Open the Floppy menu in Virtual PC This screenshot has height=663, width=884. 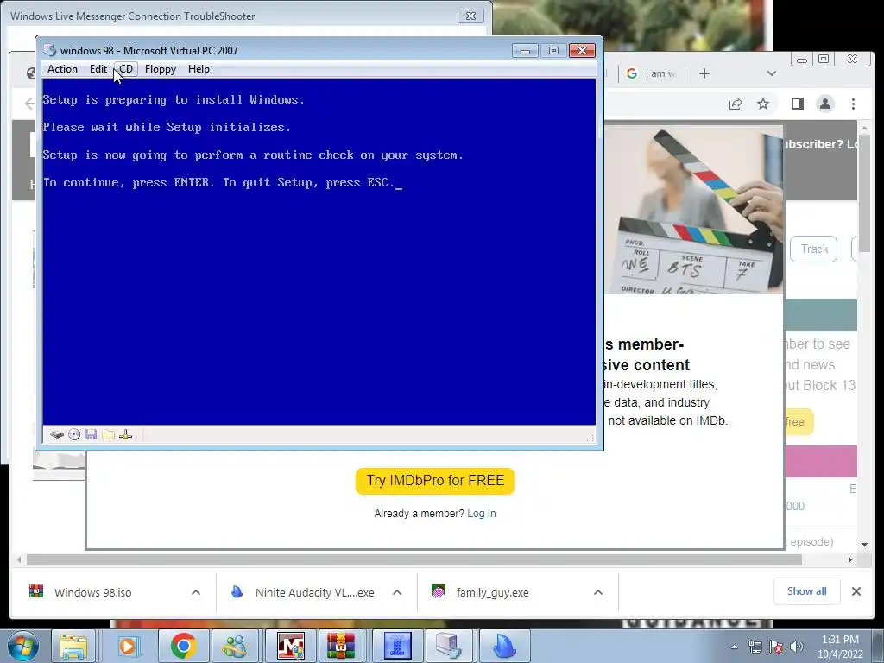point(160,69)
